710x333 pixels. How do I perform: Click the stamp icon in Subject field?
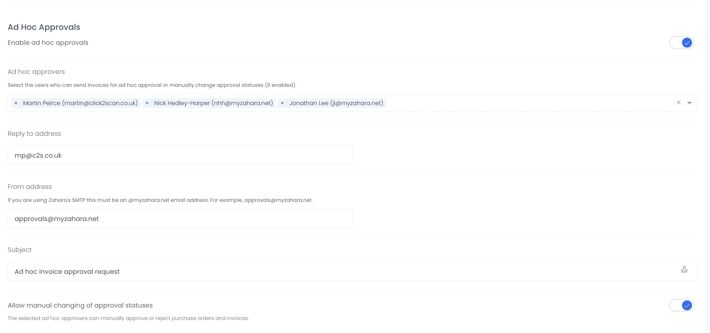(x=684, y=269)
